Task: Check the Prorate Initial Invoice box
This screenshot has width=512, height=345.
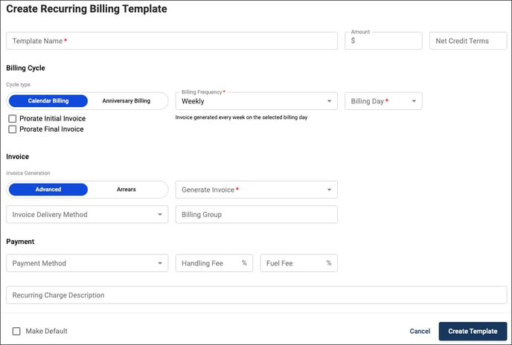Action: 13,118
